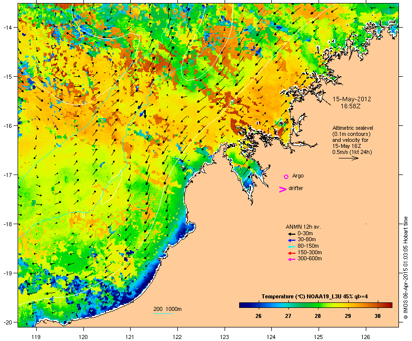Click the longitude axis label 123
This screenshot has height=341, width=412.
(x=225, y=337)
